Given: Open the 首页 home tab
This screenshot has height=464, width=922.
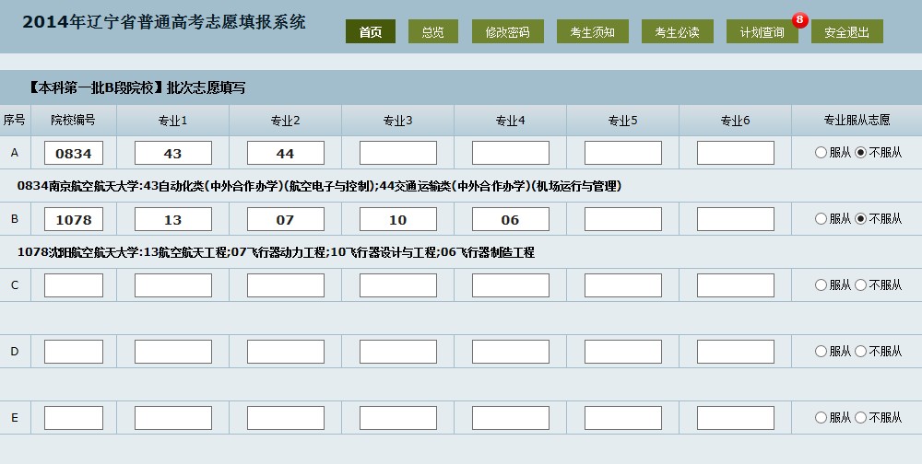Looking at the screenshot, I should click(x=371, y=32).
